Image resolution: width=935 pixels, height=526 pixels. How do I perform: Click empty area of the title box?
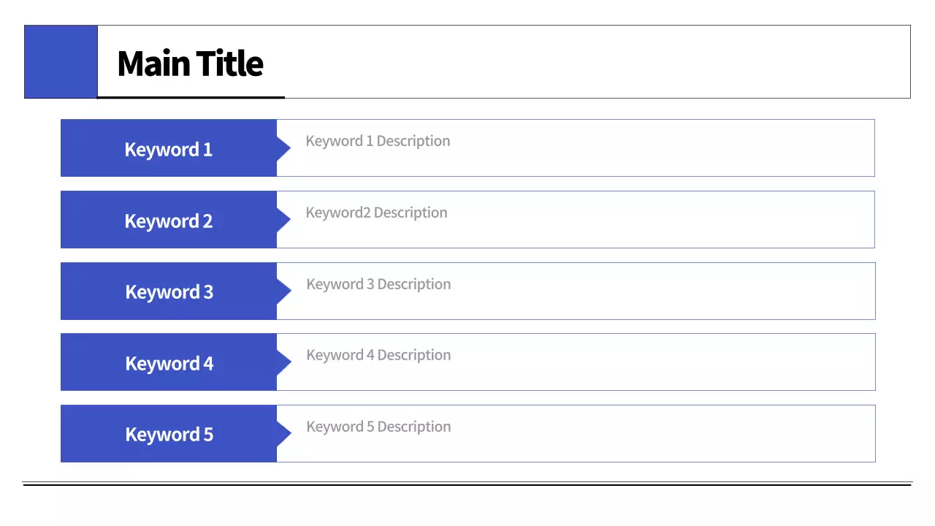point(584,62)
